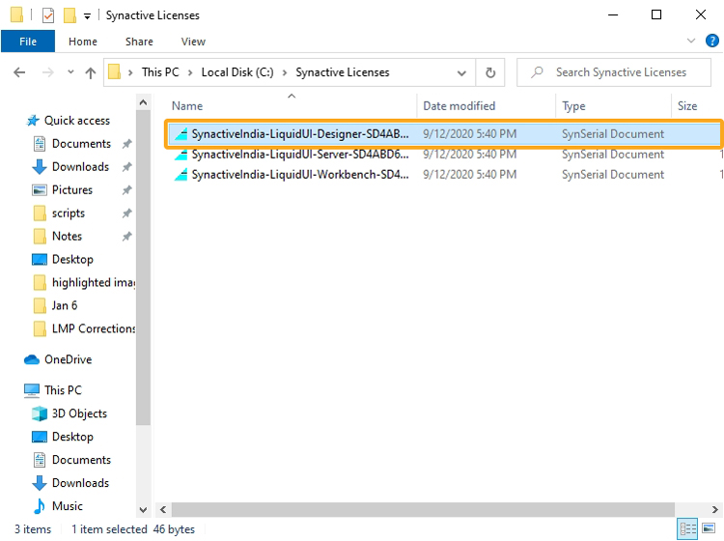The image size is (724, 541).
Task: Switch to Large icons view button
Action: click(x=710, y=528)
